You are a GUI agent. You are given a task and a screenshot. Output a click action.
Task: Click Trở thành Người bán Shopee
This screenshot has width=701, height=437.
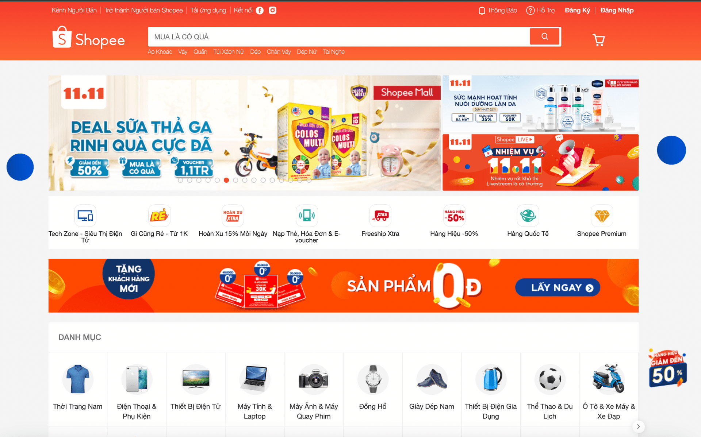pos(143,11)
